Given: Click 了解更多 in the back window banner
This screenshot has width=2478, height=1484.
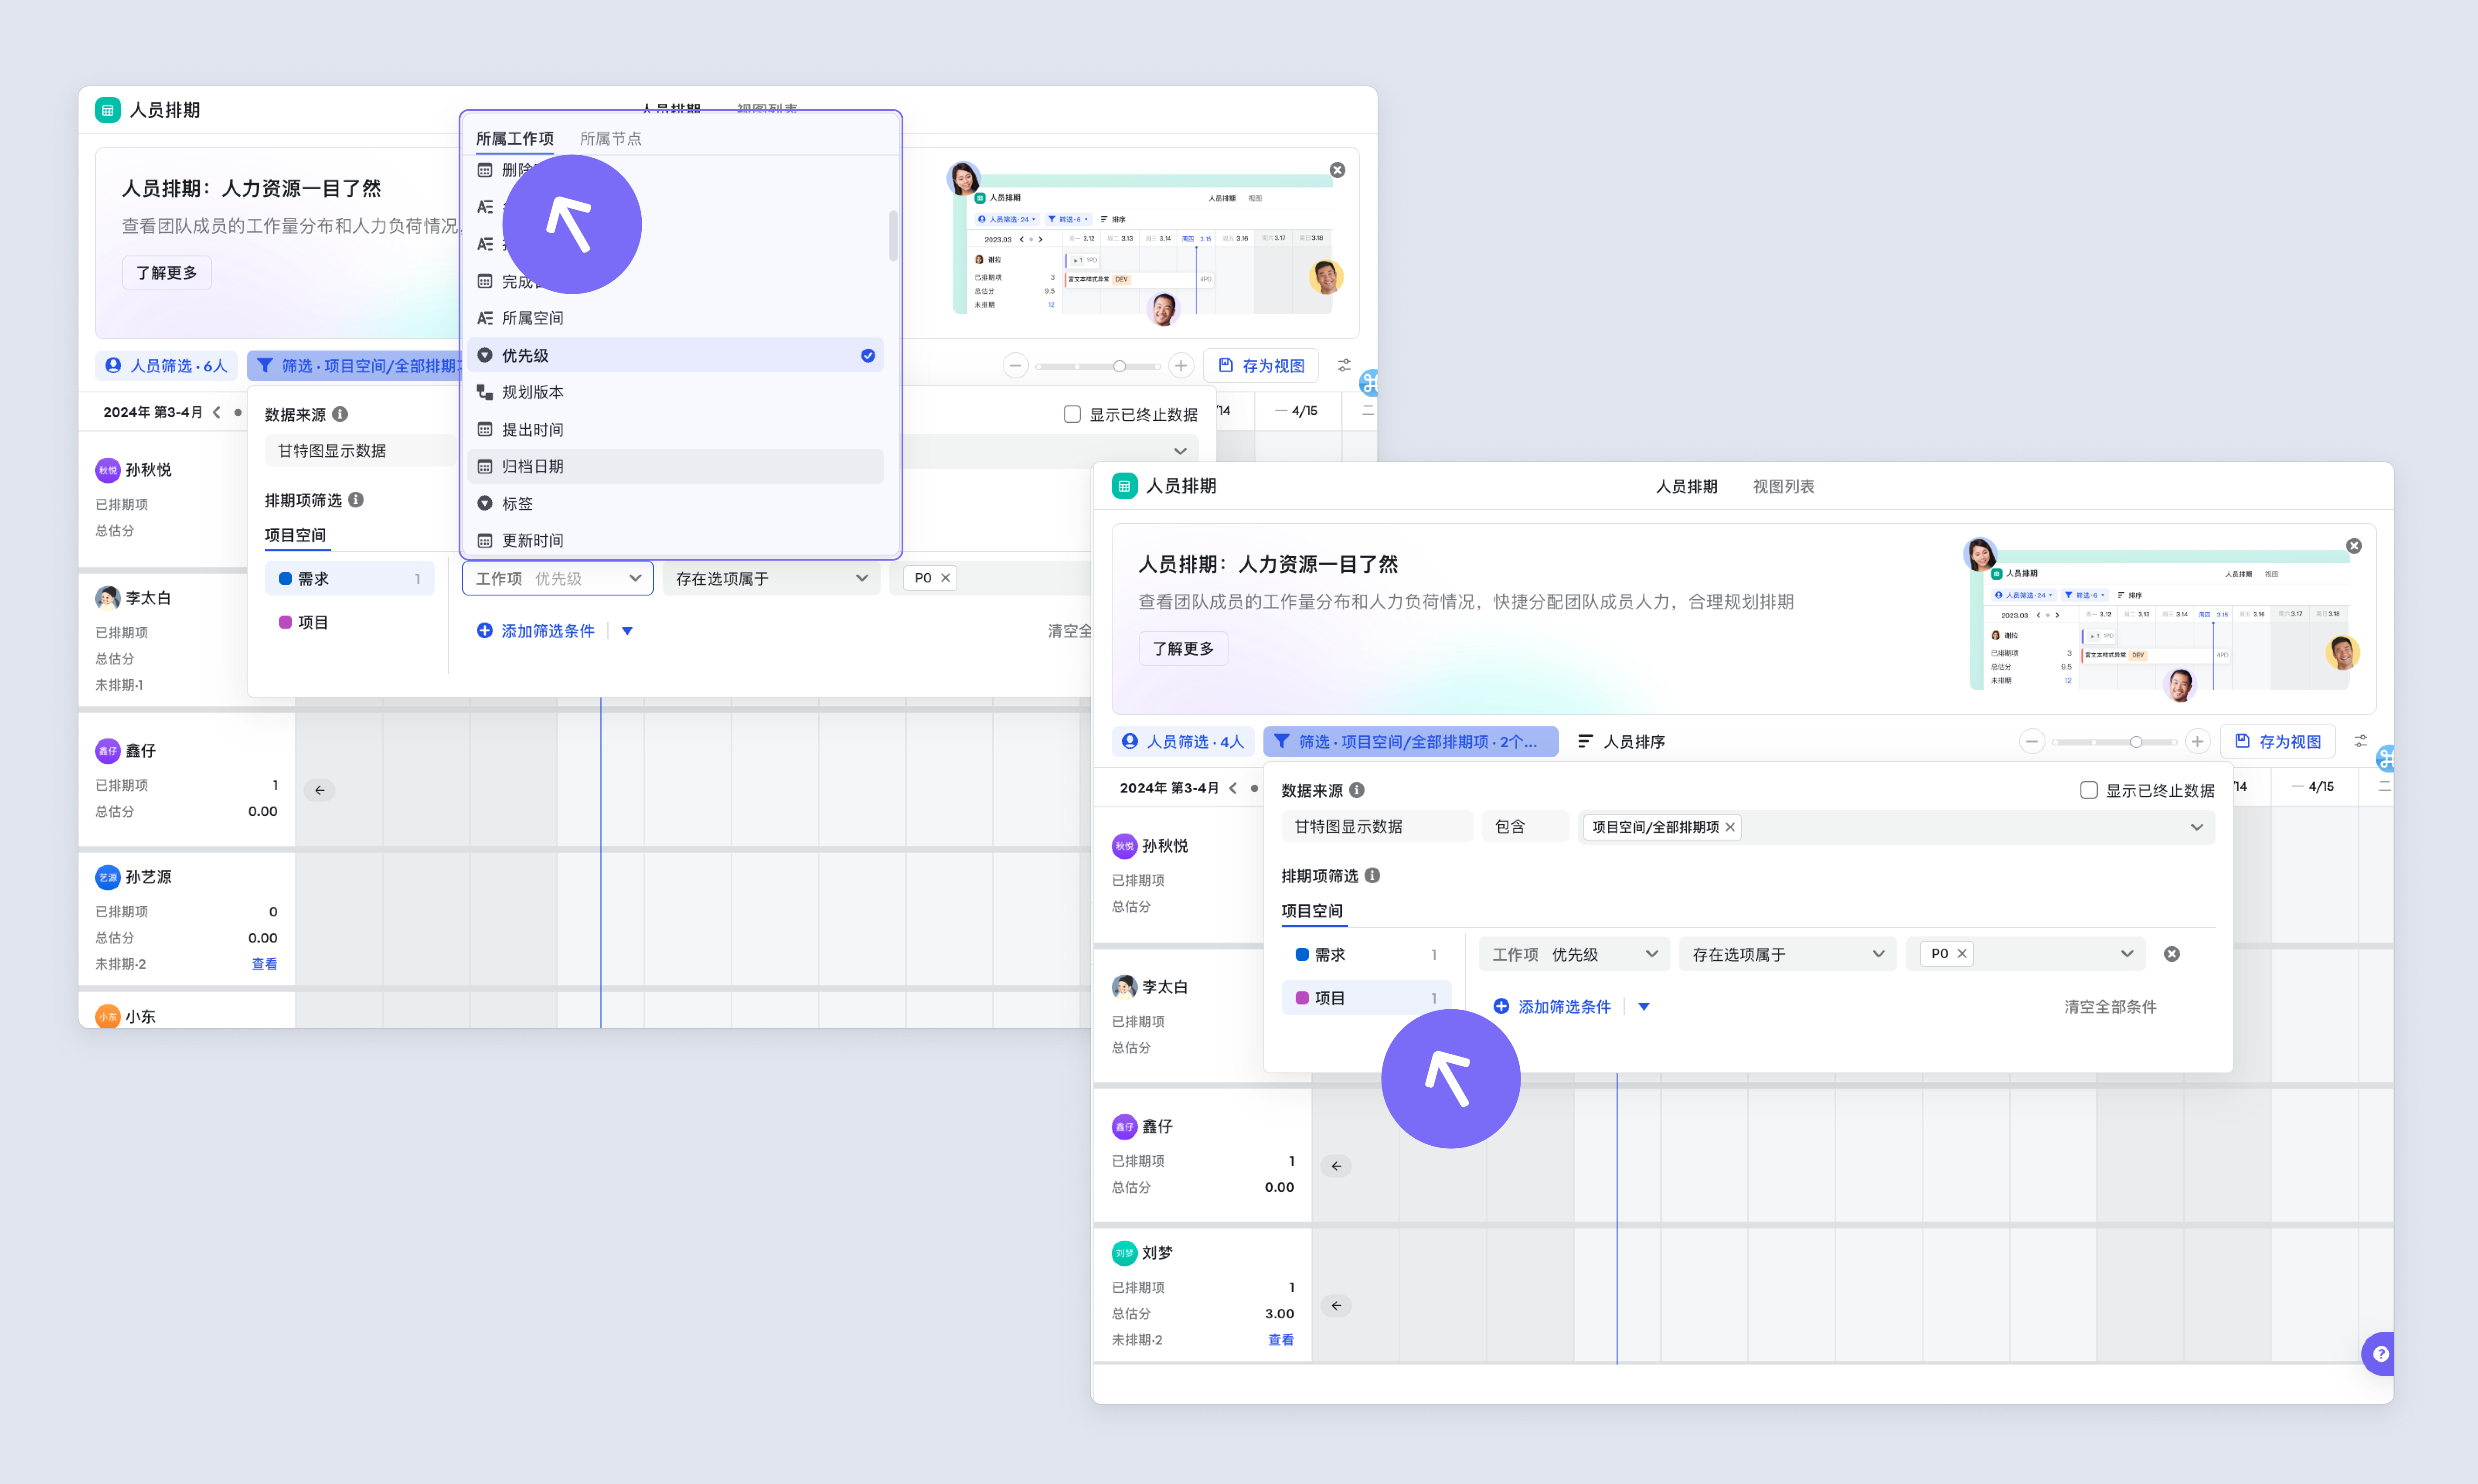Looking at the screenshot, I should click(167, 273).
